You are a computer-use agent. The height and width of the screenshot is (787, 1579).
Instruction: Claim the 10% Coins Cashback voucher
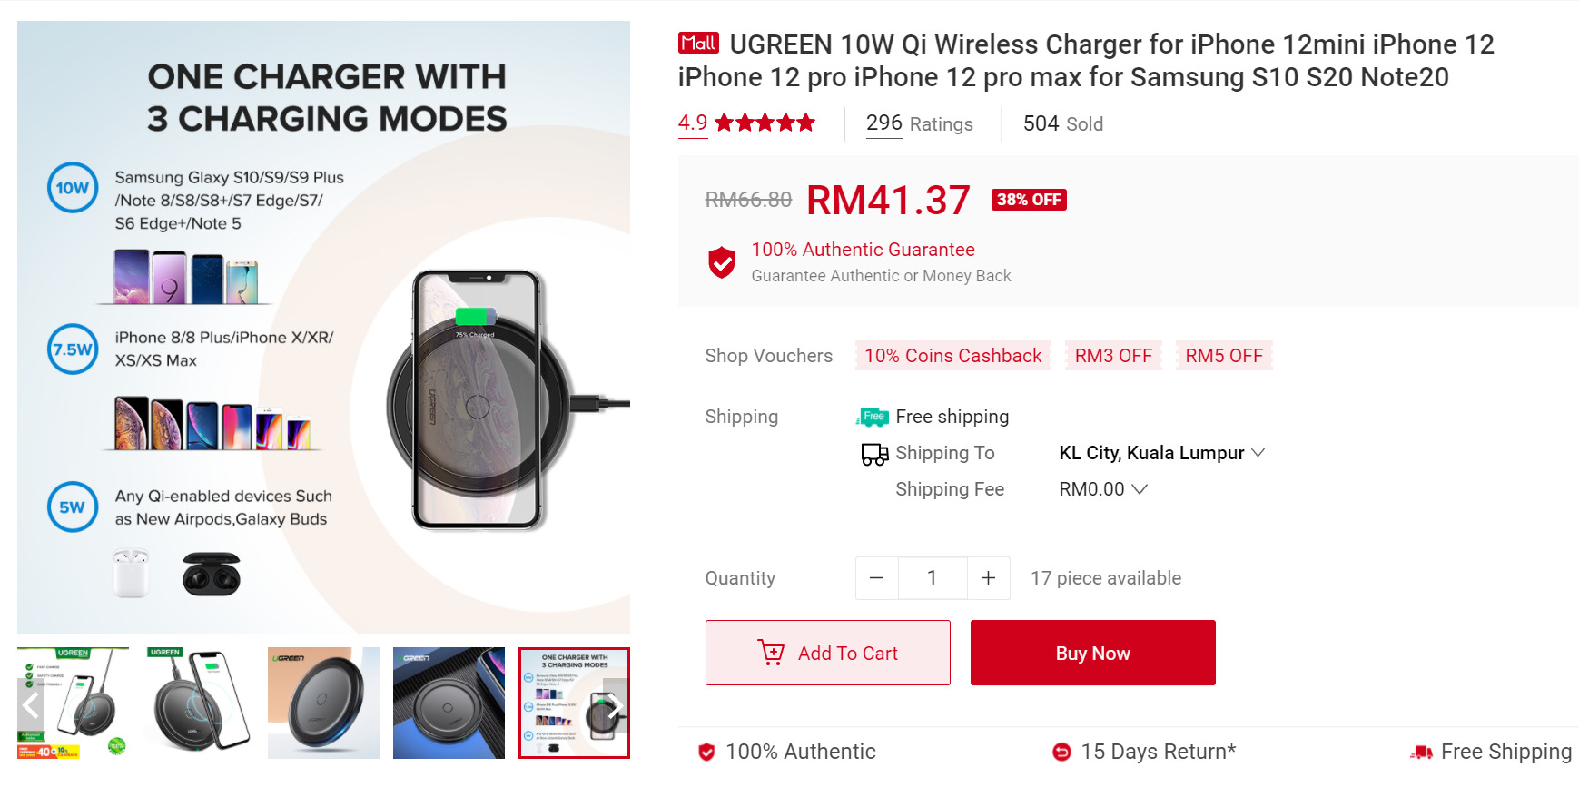click(x=953, y=356)
